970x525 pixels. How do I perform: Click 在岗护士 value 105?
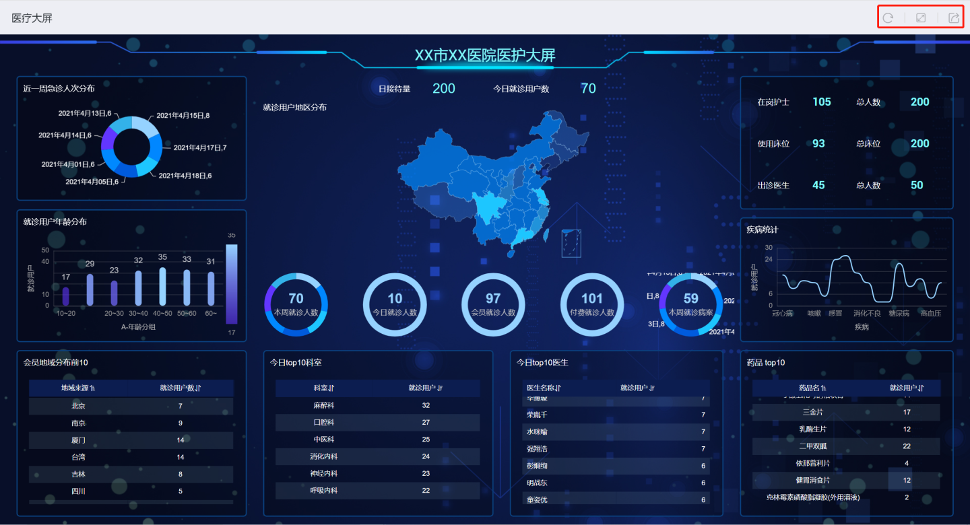pos(821,102)
